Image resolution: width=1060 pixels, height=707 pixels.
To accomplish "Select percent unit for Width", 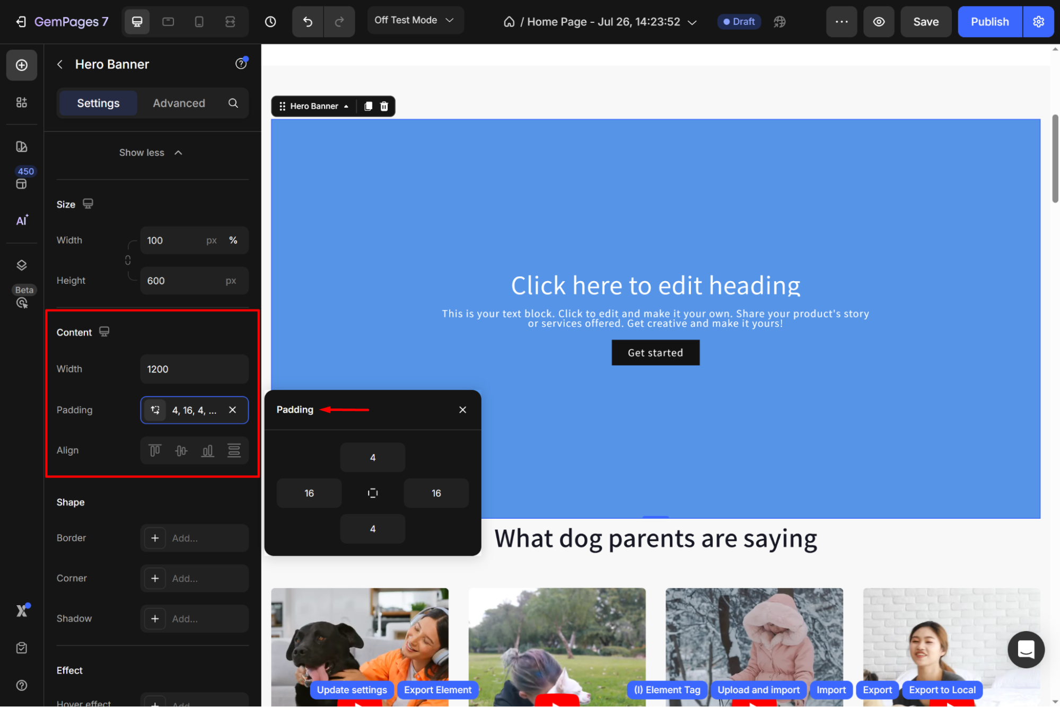I will click(233, 240).
